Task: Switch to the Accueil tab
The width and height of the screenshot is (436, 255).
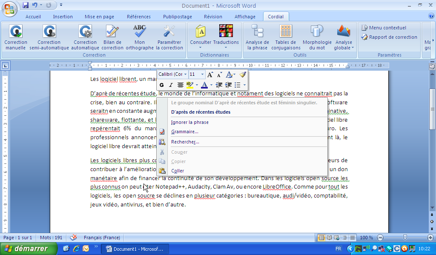Action: point(33,17)
